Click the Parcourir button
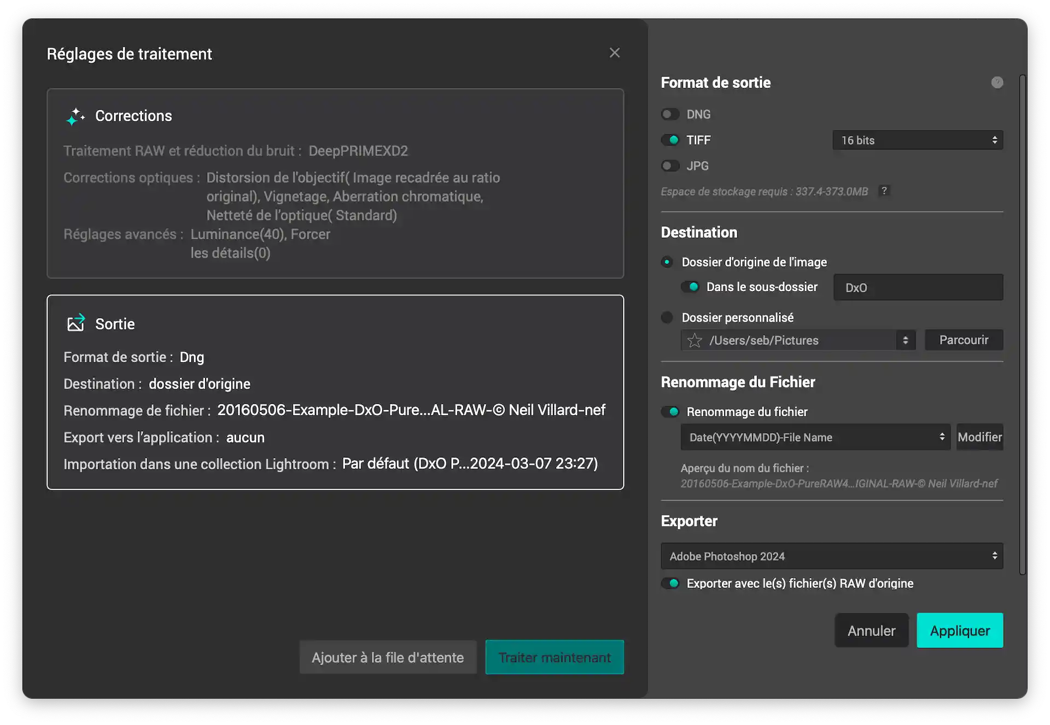 click(964, 340)
